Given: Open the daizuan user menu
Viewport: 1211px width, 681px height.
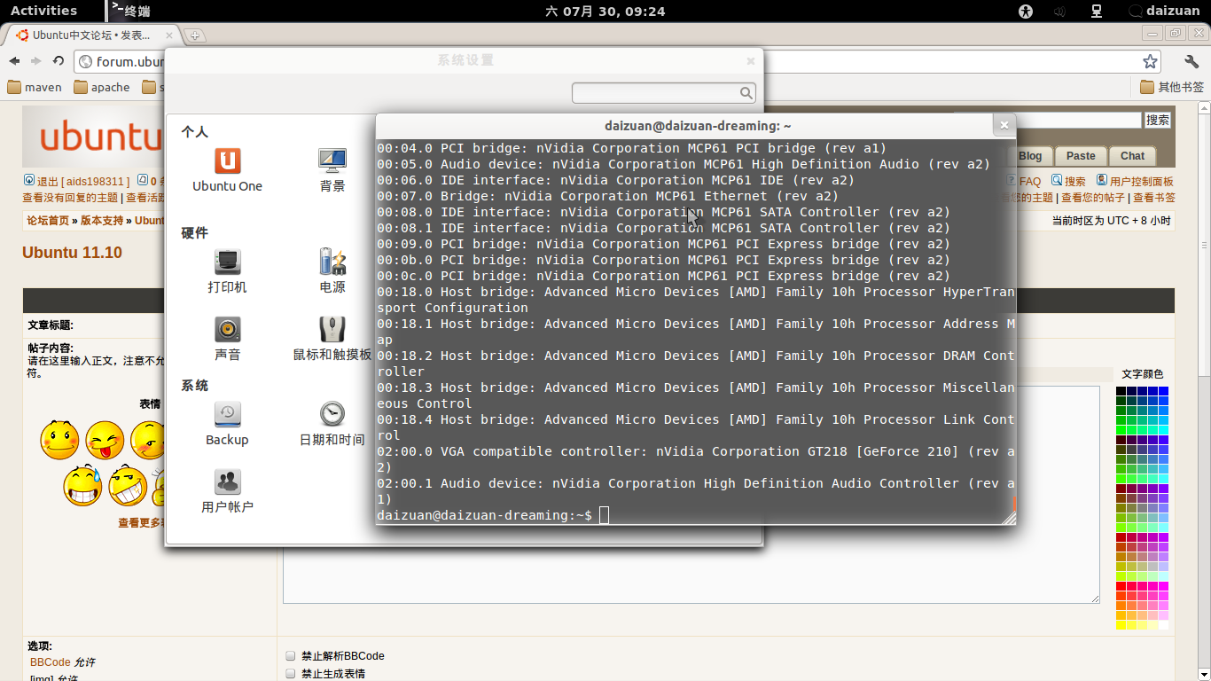Looking at the screenshot, I should [x=1163, y=11].
